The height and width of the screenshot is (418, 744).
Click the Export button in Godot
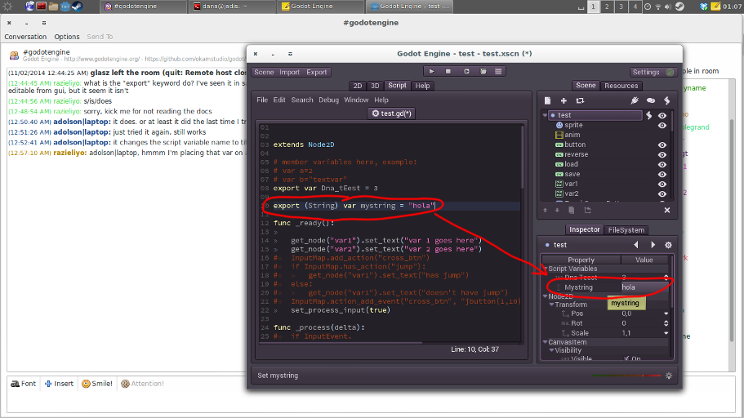(x=317, y=72)
